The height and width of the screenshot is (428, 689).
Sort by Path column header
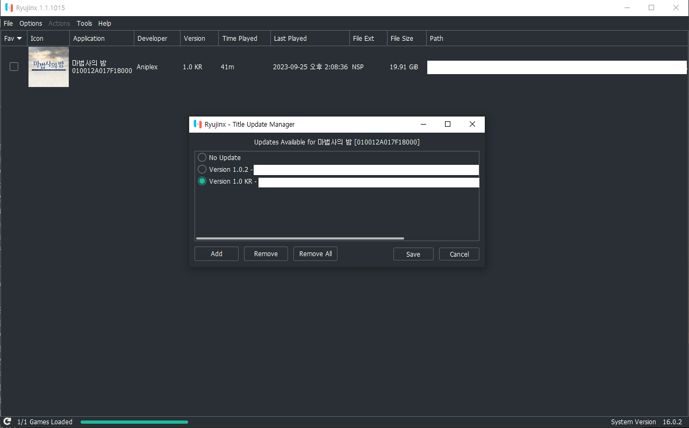pyautogui.click(x=557, y=39)
